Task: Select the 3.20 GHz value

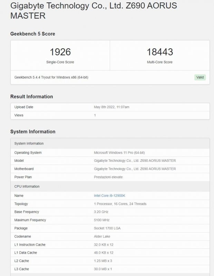Action: click(101, 212)
